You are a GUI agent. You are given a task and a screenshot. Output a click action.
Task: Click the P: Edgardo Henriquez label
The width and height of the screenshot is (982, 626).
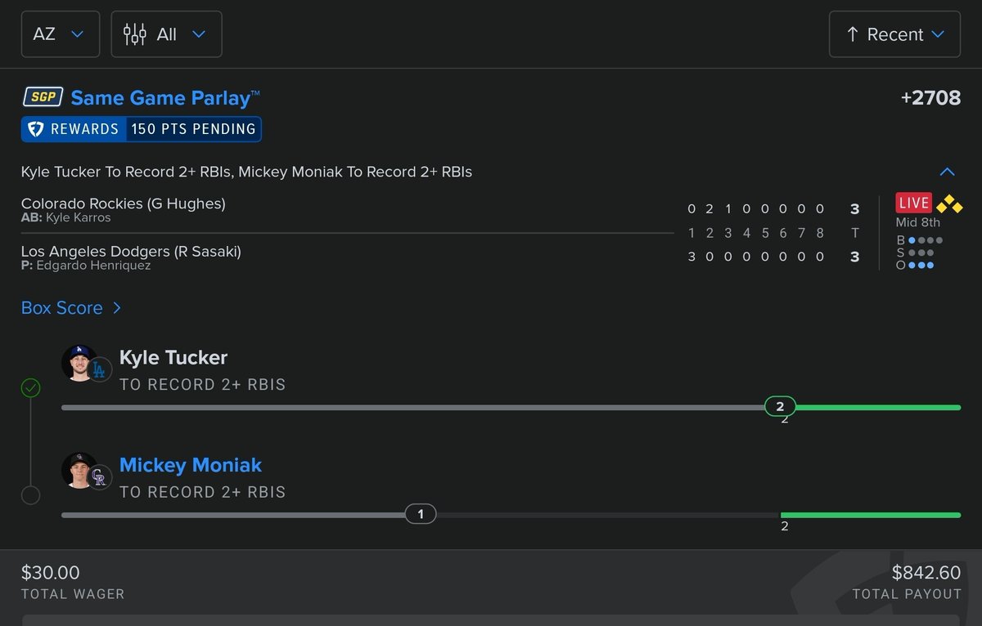pyautogui.click(x=86, y=266)
